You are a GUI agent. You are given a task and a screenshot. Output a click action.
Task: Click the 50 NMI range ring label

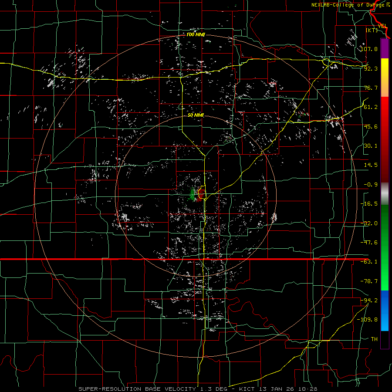pyautogui.click(x=196, y=115)
